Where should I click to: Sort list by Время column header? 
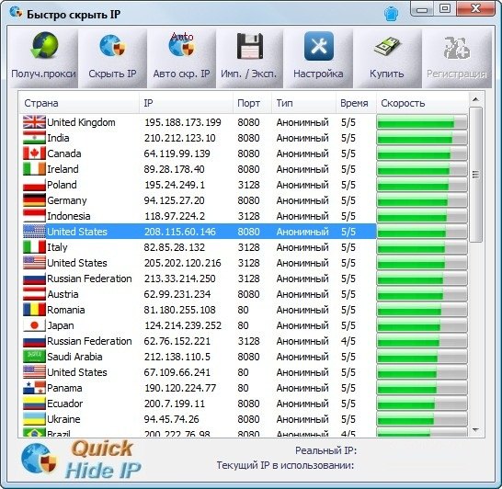click(x=356, y=103)
